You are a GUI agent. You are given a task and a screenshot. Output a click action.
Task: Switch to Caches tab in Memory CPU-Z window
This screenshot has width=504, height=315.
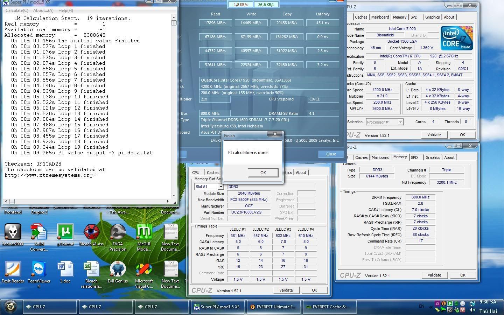pos(362,157)
